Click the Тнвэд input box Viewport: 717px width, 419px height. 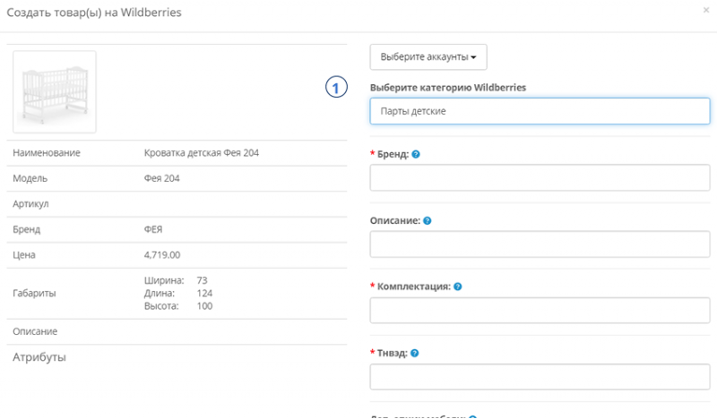tap(540, 376)
